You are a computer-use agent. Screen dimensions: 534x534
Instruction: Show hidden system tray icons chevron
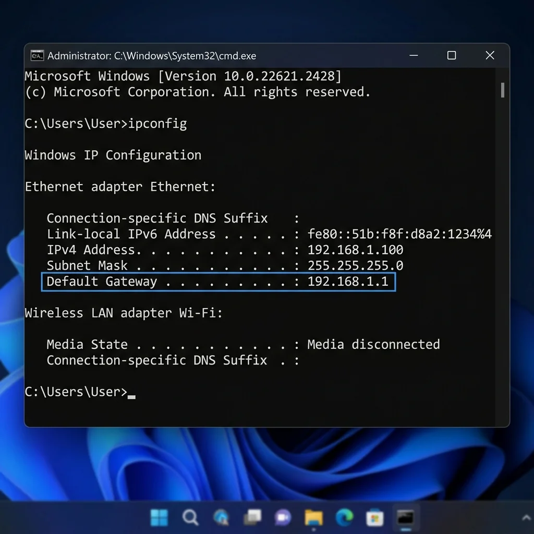527,518
